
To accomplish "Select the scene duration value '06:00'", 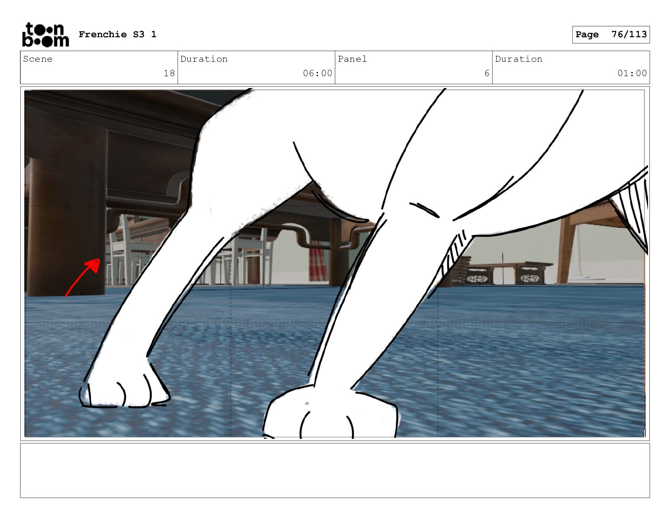I will tap(318, 73).
